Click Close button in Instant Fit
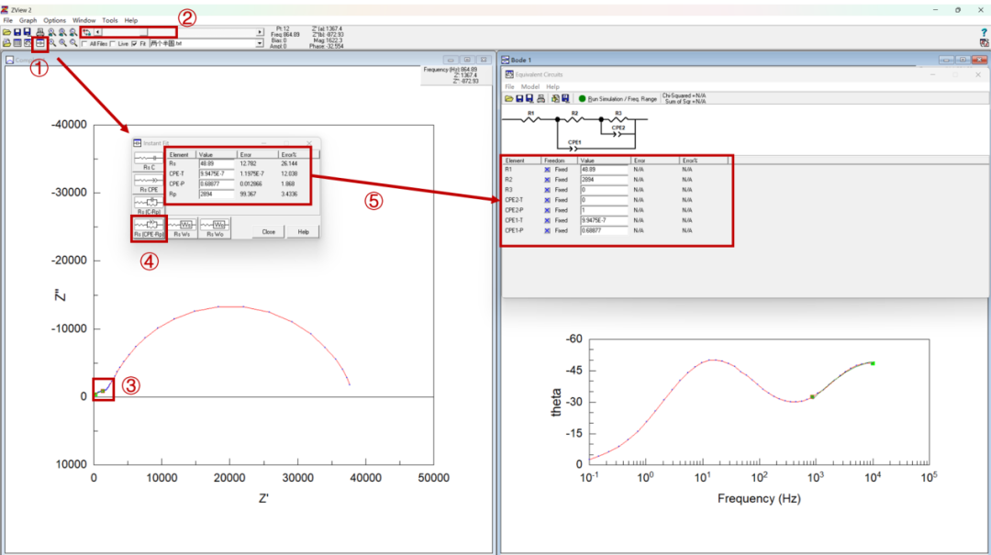 [x=269, y=232]
